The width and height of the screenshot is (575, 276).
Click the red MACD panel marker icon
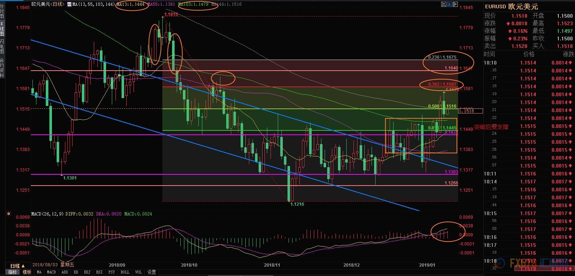(9, 214)
